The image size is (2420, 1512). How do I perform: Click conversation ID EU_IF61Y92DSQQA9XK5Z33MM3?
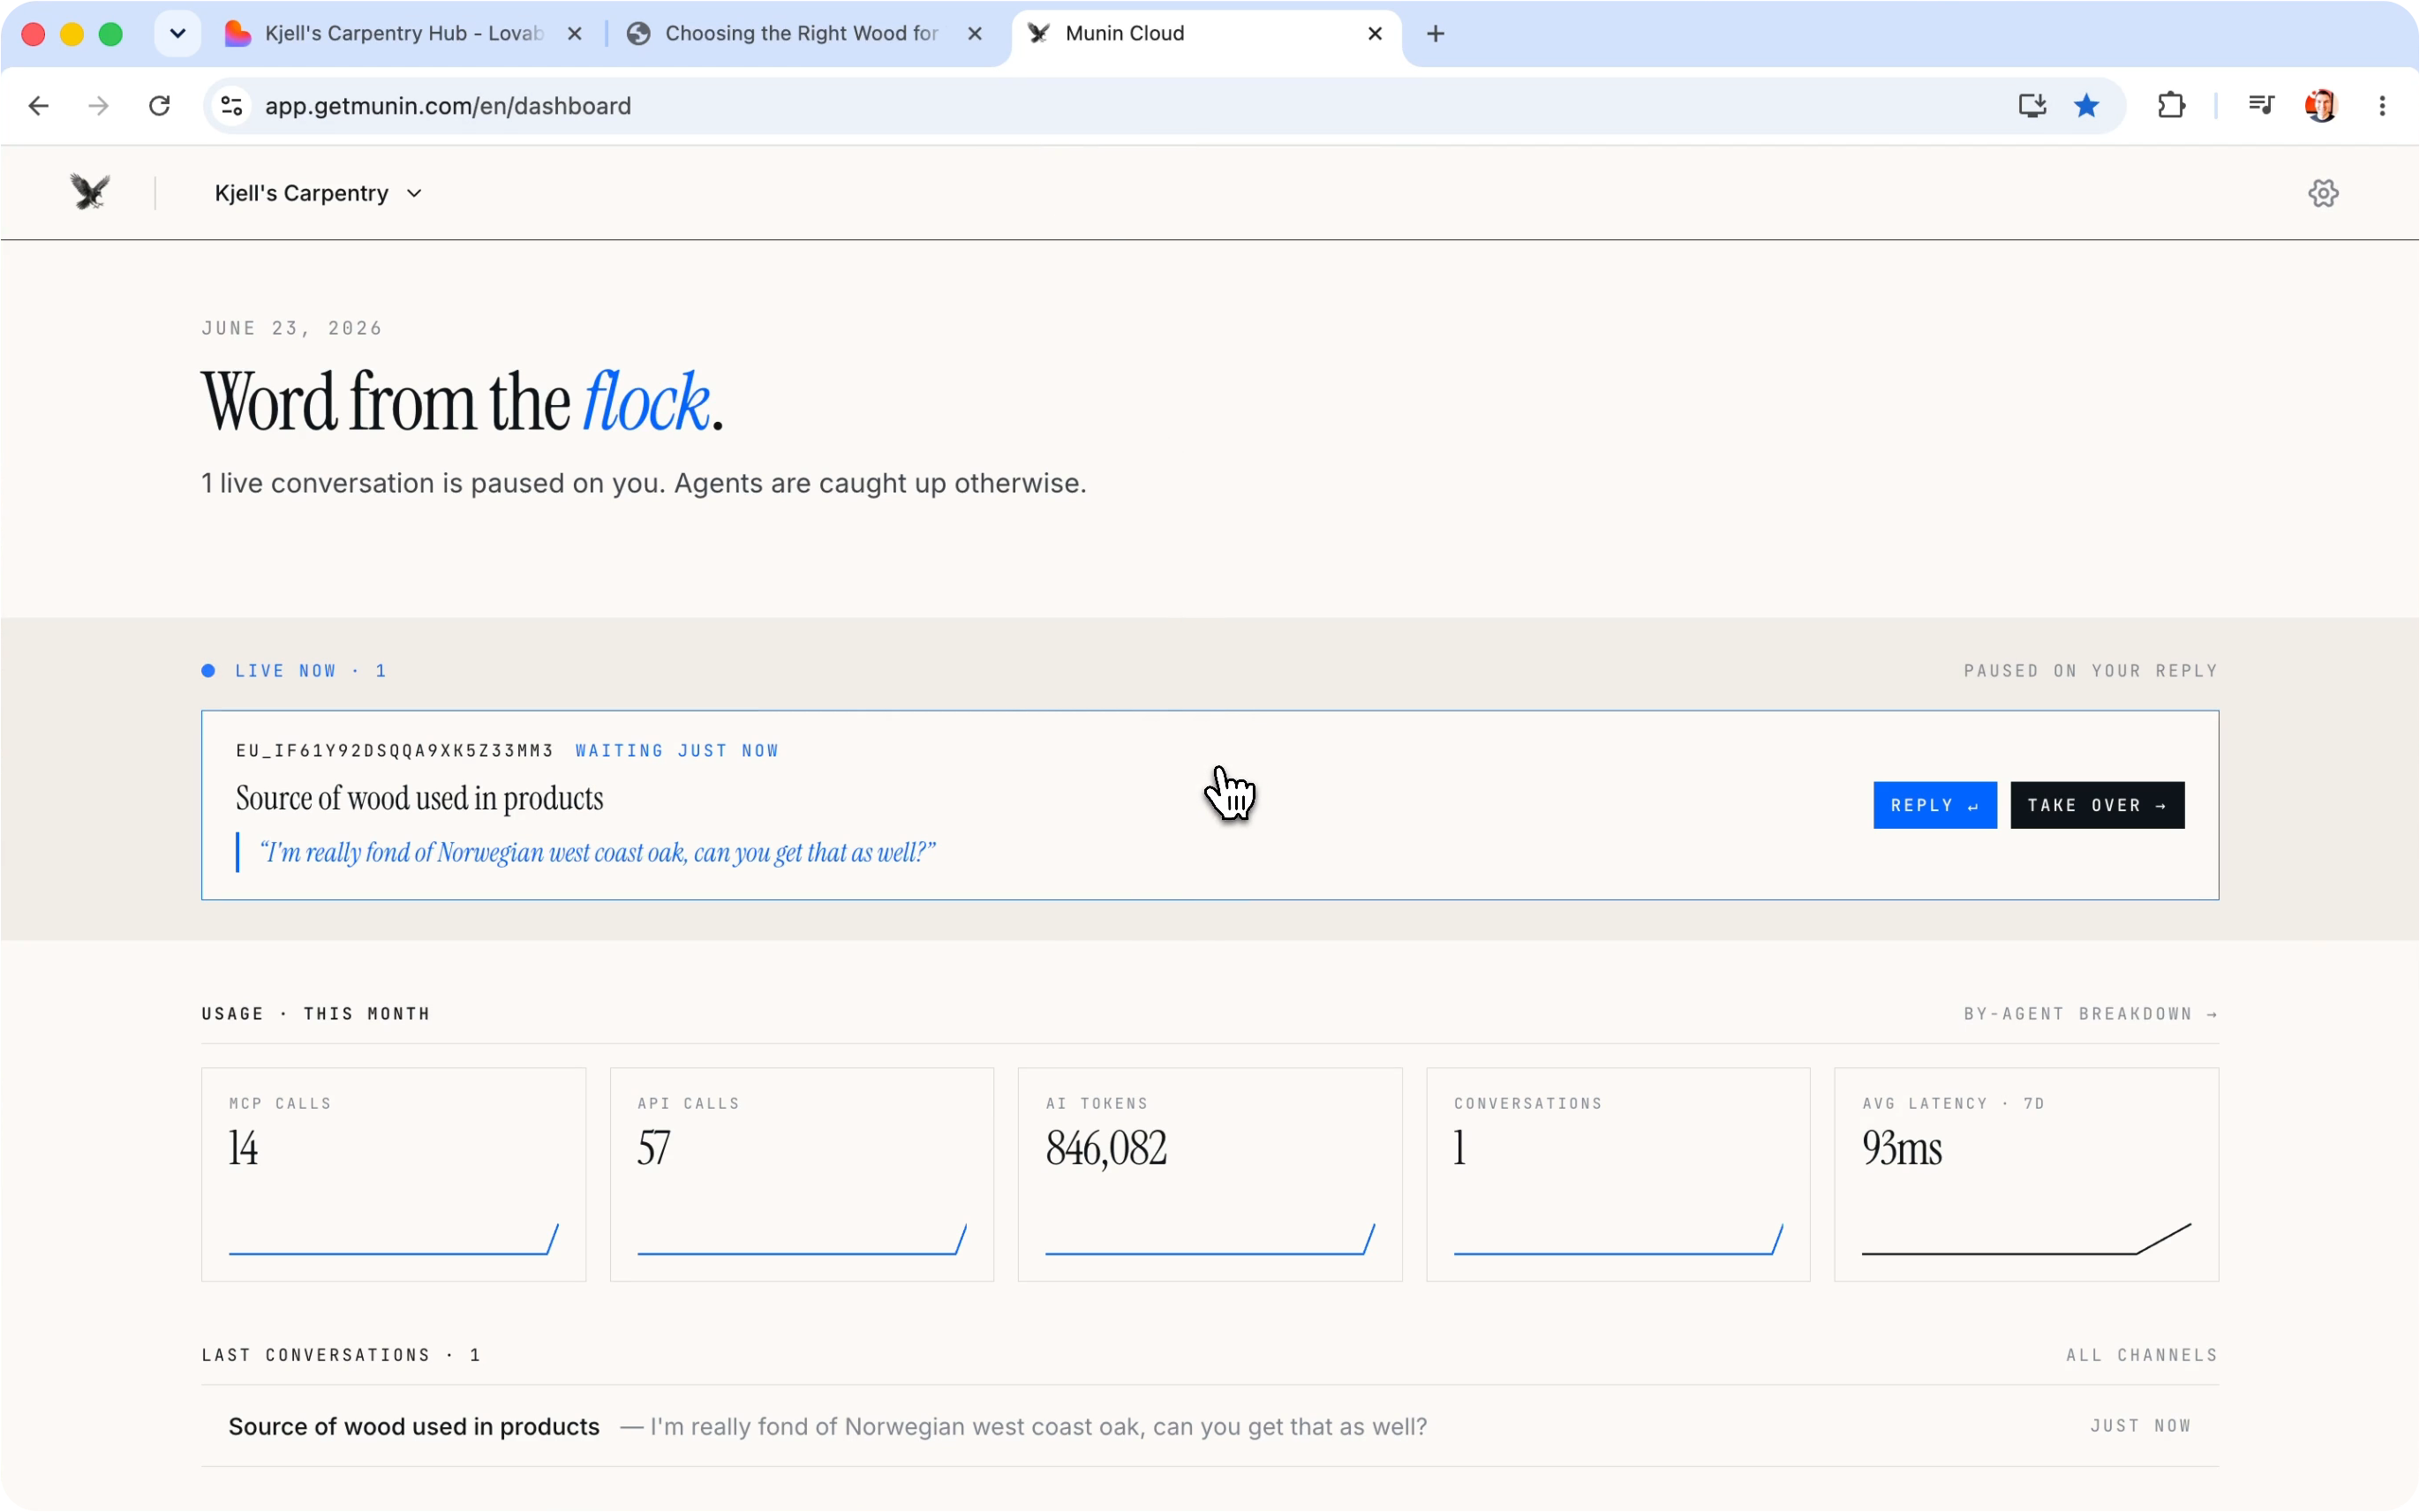(394, 750)
